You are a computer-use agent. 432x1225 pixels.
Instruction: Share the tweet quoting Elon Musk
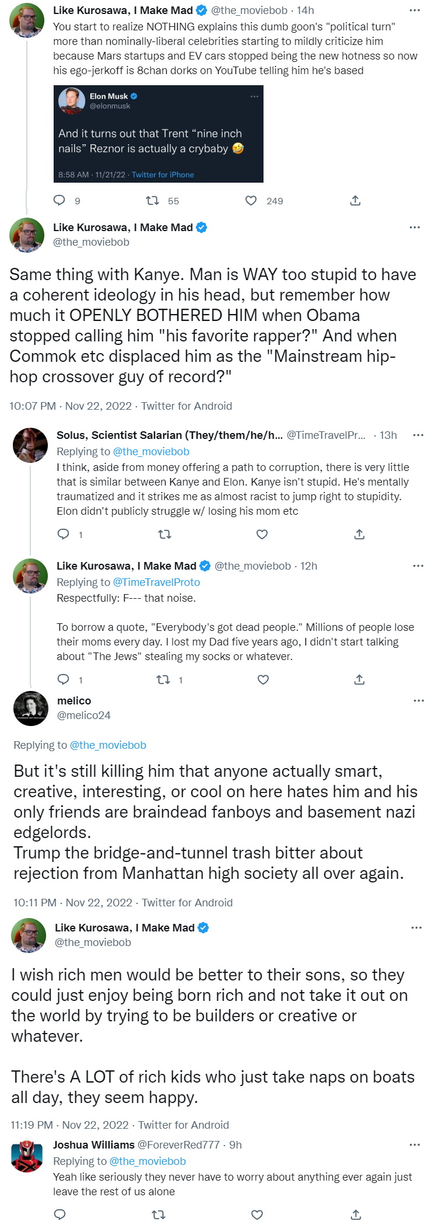click(x=355, y=201)
